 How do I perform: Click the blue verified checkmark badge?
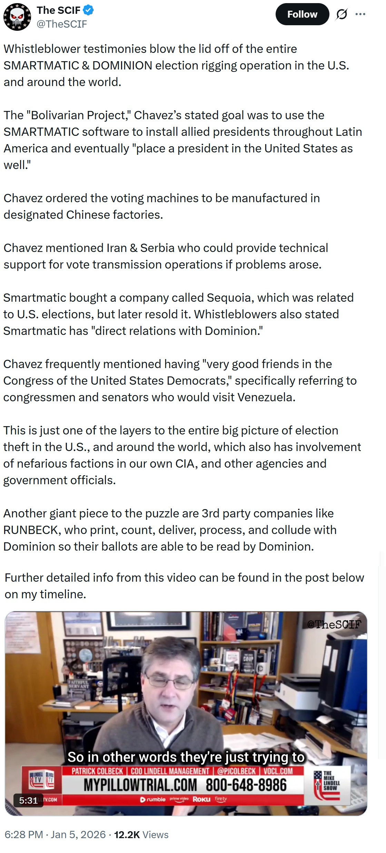coord(89,10)
